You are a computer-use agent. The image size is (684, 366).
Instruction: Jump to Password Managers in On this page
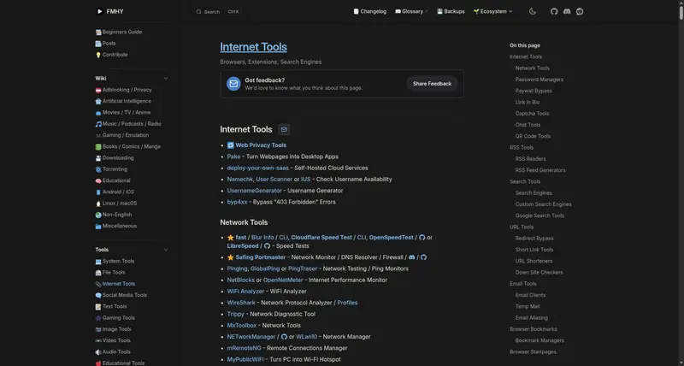pos(540,80)
